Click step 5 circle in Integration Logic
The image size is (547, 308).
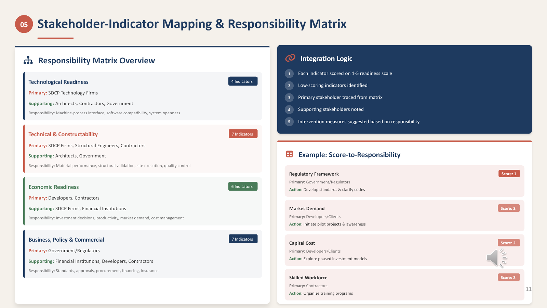pyautogui.click(x=289, y=121)
